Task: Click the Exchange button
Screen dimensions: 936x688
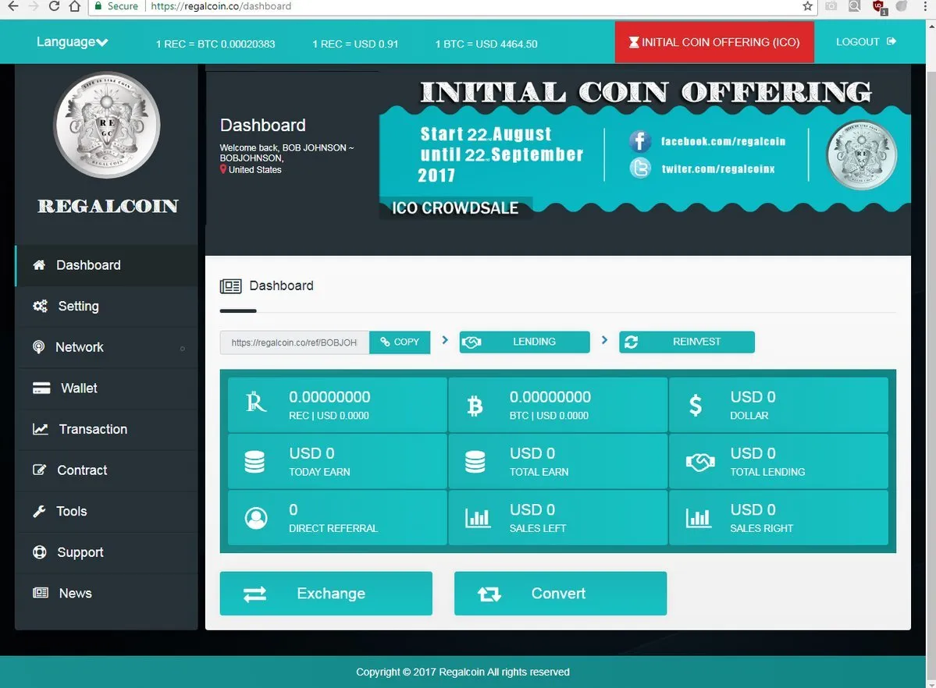Action: click(326, 593)
